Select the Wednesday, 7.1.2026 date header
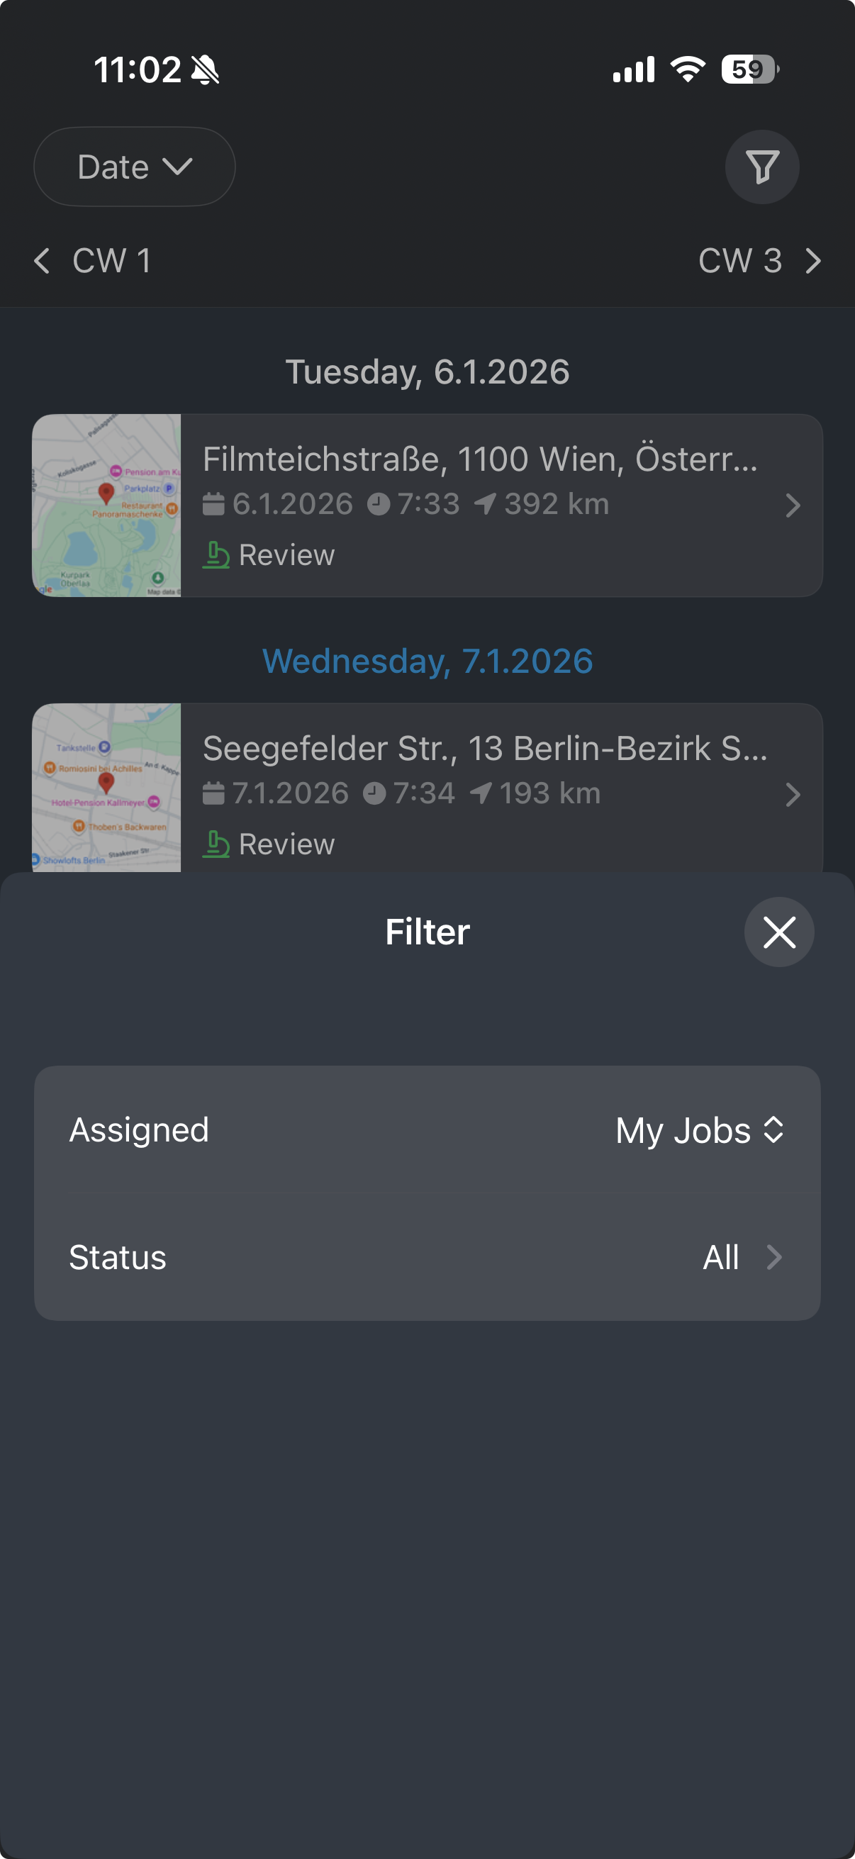855x1859 pixels. 427,661
